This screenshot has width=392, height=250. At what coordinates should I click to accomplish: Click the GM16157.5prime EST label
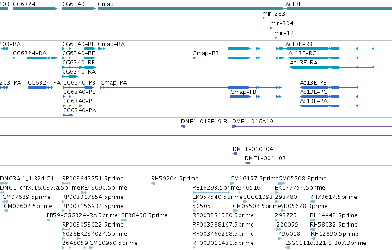coord(254,179)
